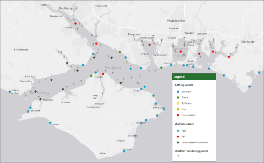Click the blue bathing marker at Ventnor
The width and height of the screenshot is (264, 163).
124,151
